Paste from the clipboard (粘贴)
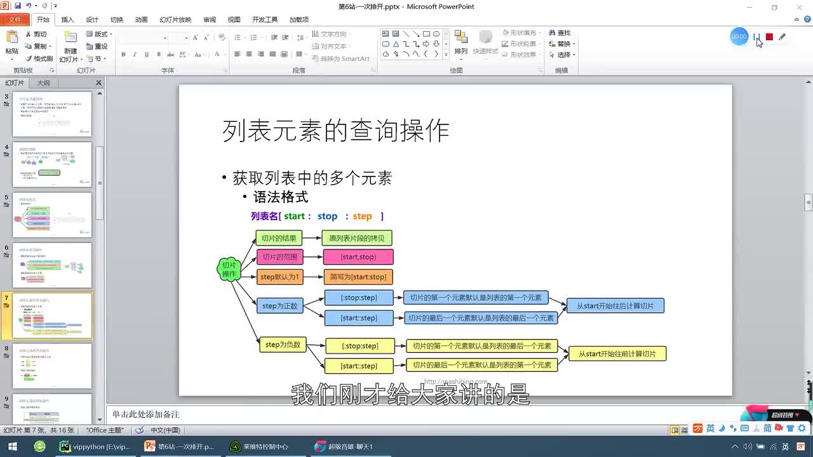813x457 pixels. [x=11, y=44]
